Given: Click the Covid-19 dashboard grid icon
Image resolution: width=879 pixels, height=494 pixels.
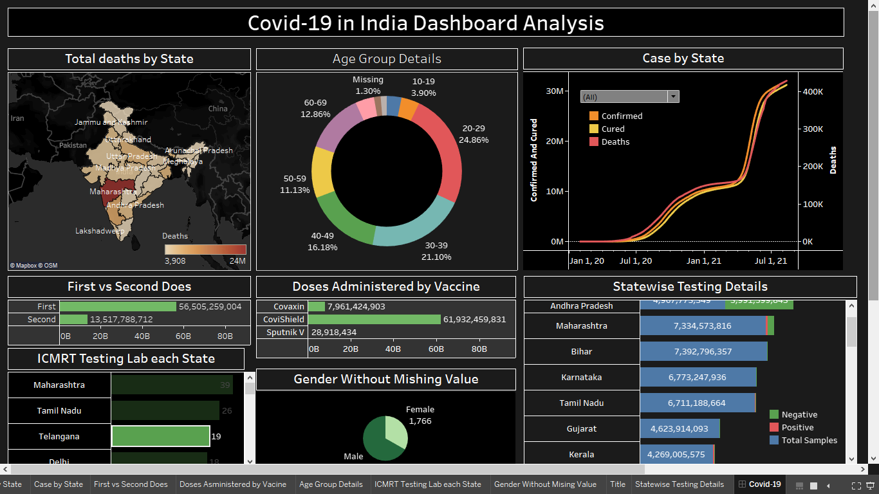Looking at the screenshot, I should [x=742, y=484].
